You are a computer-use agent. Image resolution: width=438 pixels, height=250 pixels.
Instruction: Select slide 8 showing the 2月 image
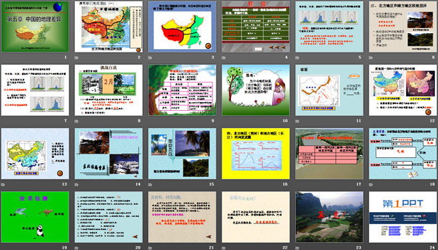tap(108, 90)
